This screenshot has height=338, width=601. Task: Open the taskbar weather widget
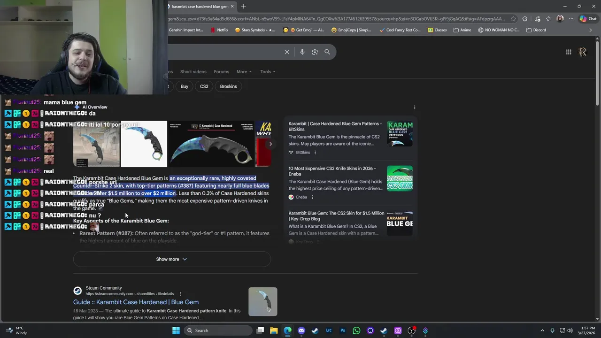click(x=15, y=330)
